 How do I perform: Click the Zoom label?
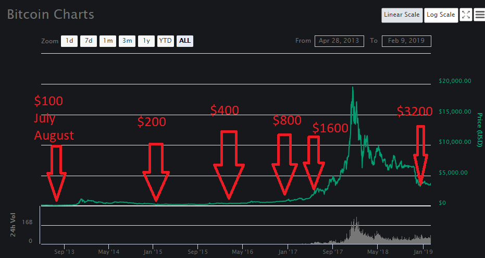tap(49, 41)
